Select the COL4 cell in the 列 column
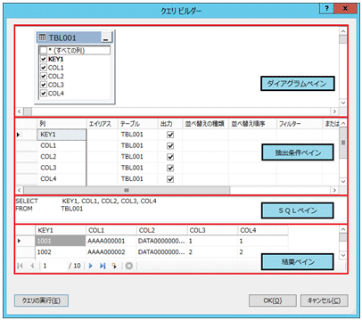Screen dimensions: 362x321 pyautogui.click(x=62, y=178)
